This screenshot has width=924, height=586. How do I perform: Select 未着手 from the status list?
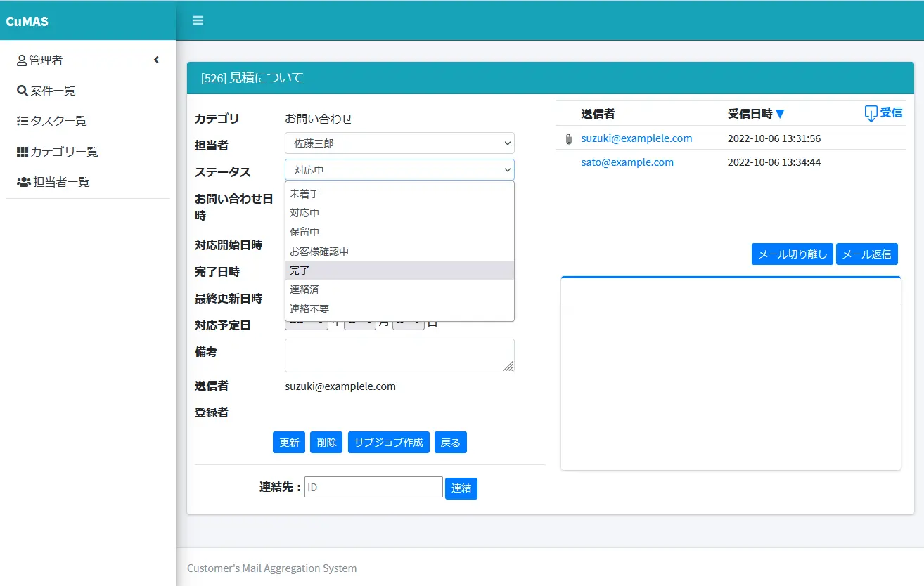pyautogui.click(x=399, y=194)
